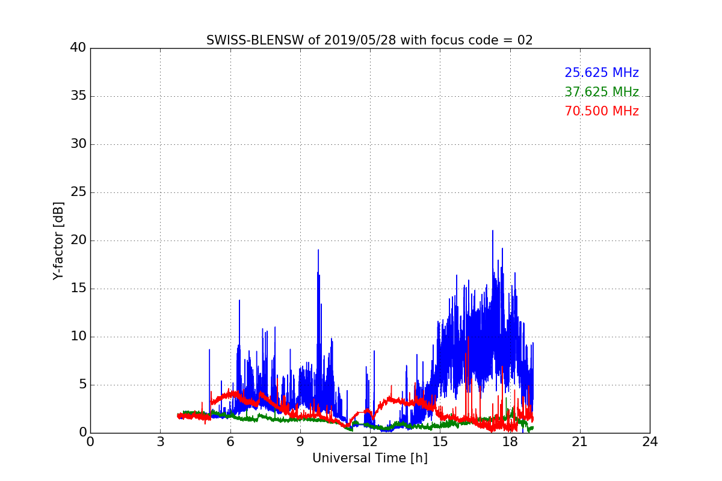Click the y-axis tick value 5
722x481 pixels.
[82, 385]
